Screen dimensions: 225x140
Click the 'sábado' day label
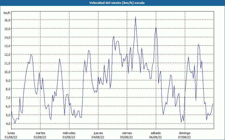click(x=156, y=133)
